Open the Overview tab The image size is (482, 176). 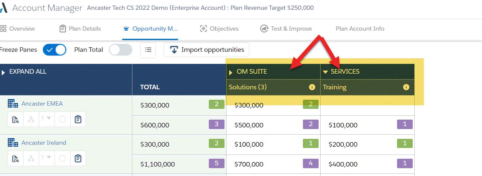click(17, 29)
